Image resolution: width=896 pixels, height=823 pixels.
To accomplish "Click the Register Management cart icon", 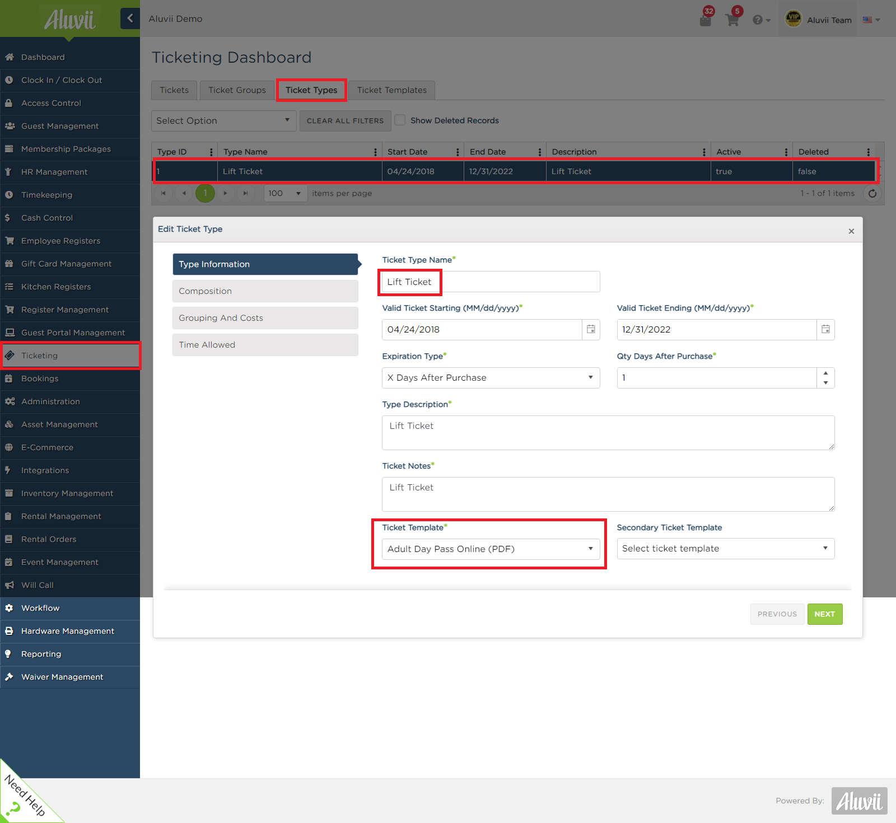I will [x=10, y=310].
